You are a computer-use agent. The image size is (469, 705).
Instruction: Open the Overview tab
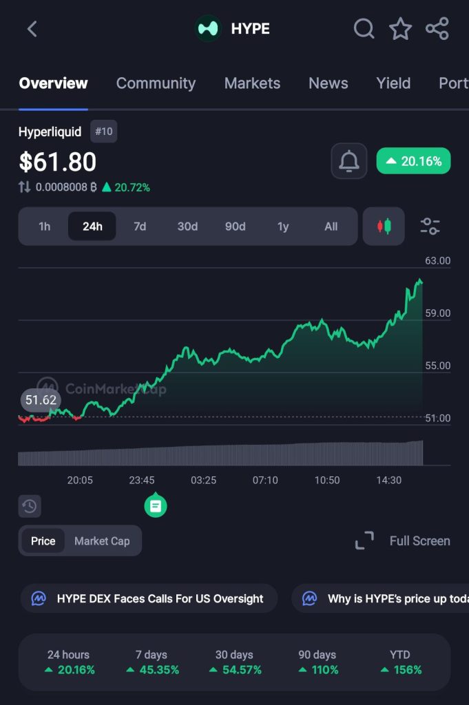53,83
